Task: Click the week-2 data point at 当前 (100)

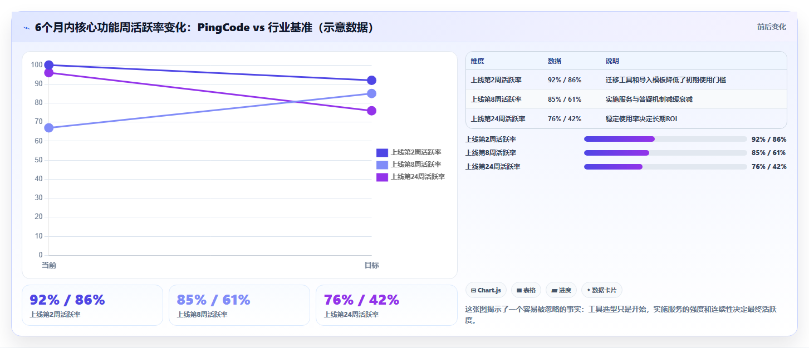Action: (x=49, y=65)
